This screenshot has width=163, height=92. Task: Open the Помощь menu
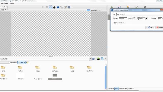12,3
